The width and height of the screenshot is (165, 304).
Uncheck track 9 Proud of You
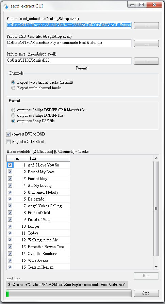click(x=10, y=219)
